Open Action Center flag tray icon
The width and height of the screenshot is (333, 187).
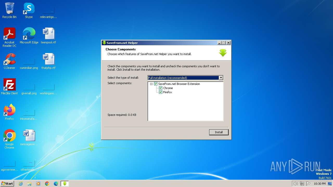(x=308, y=184)
